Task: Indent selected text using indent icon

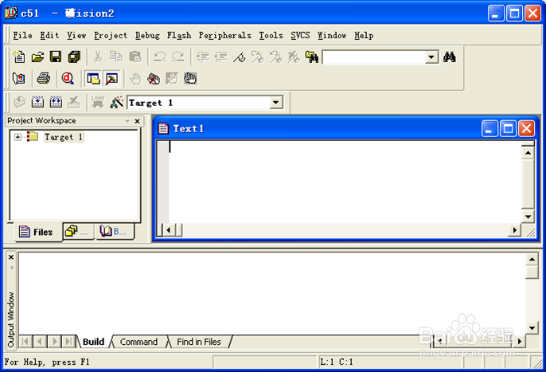Action: [203, 57]
